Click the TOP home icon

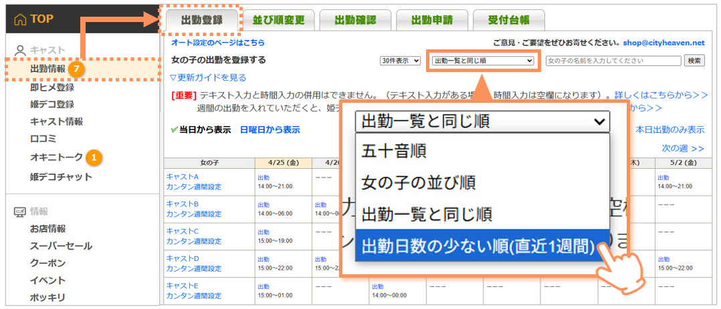click(x=19, y=19)
